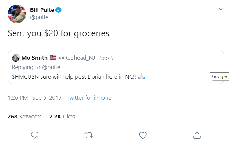Click Bill Pulte's blue verified badge
229x148 pixels.
coord(59,10)
